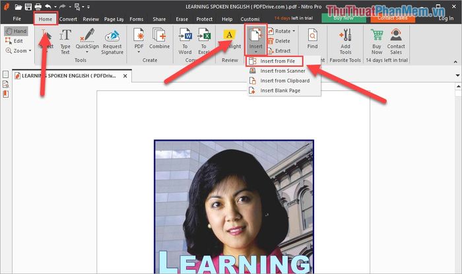
Task: Choose Insert from File menu entry
Action: click(x=274, y=61)
